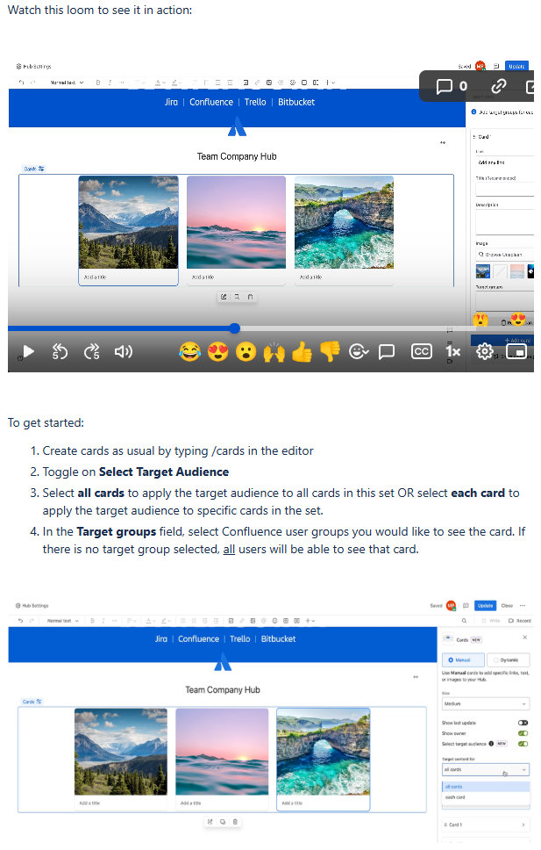Insert table from the lower editor toolbar

pos(286,621)
